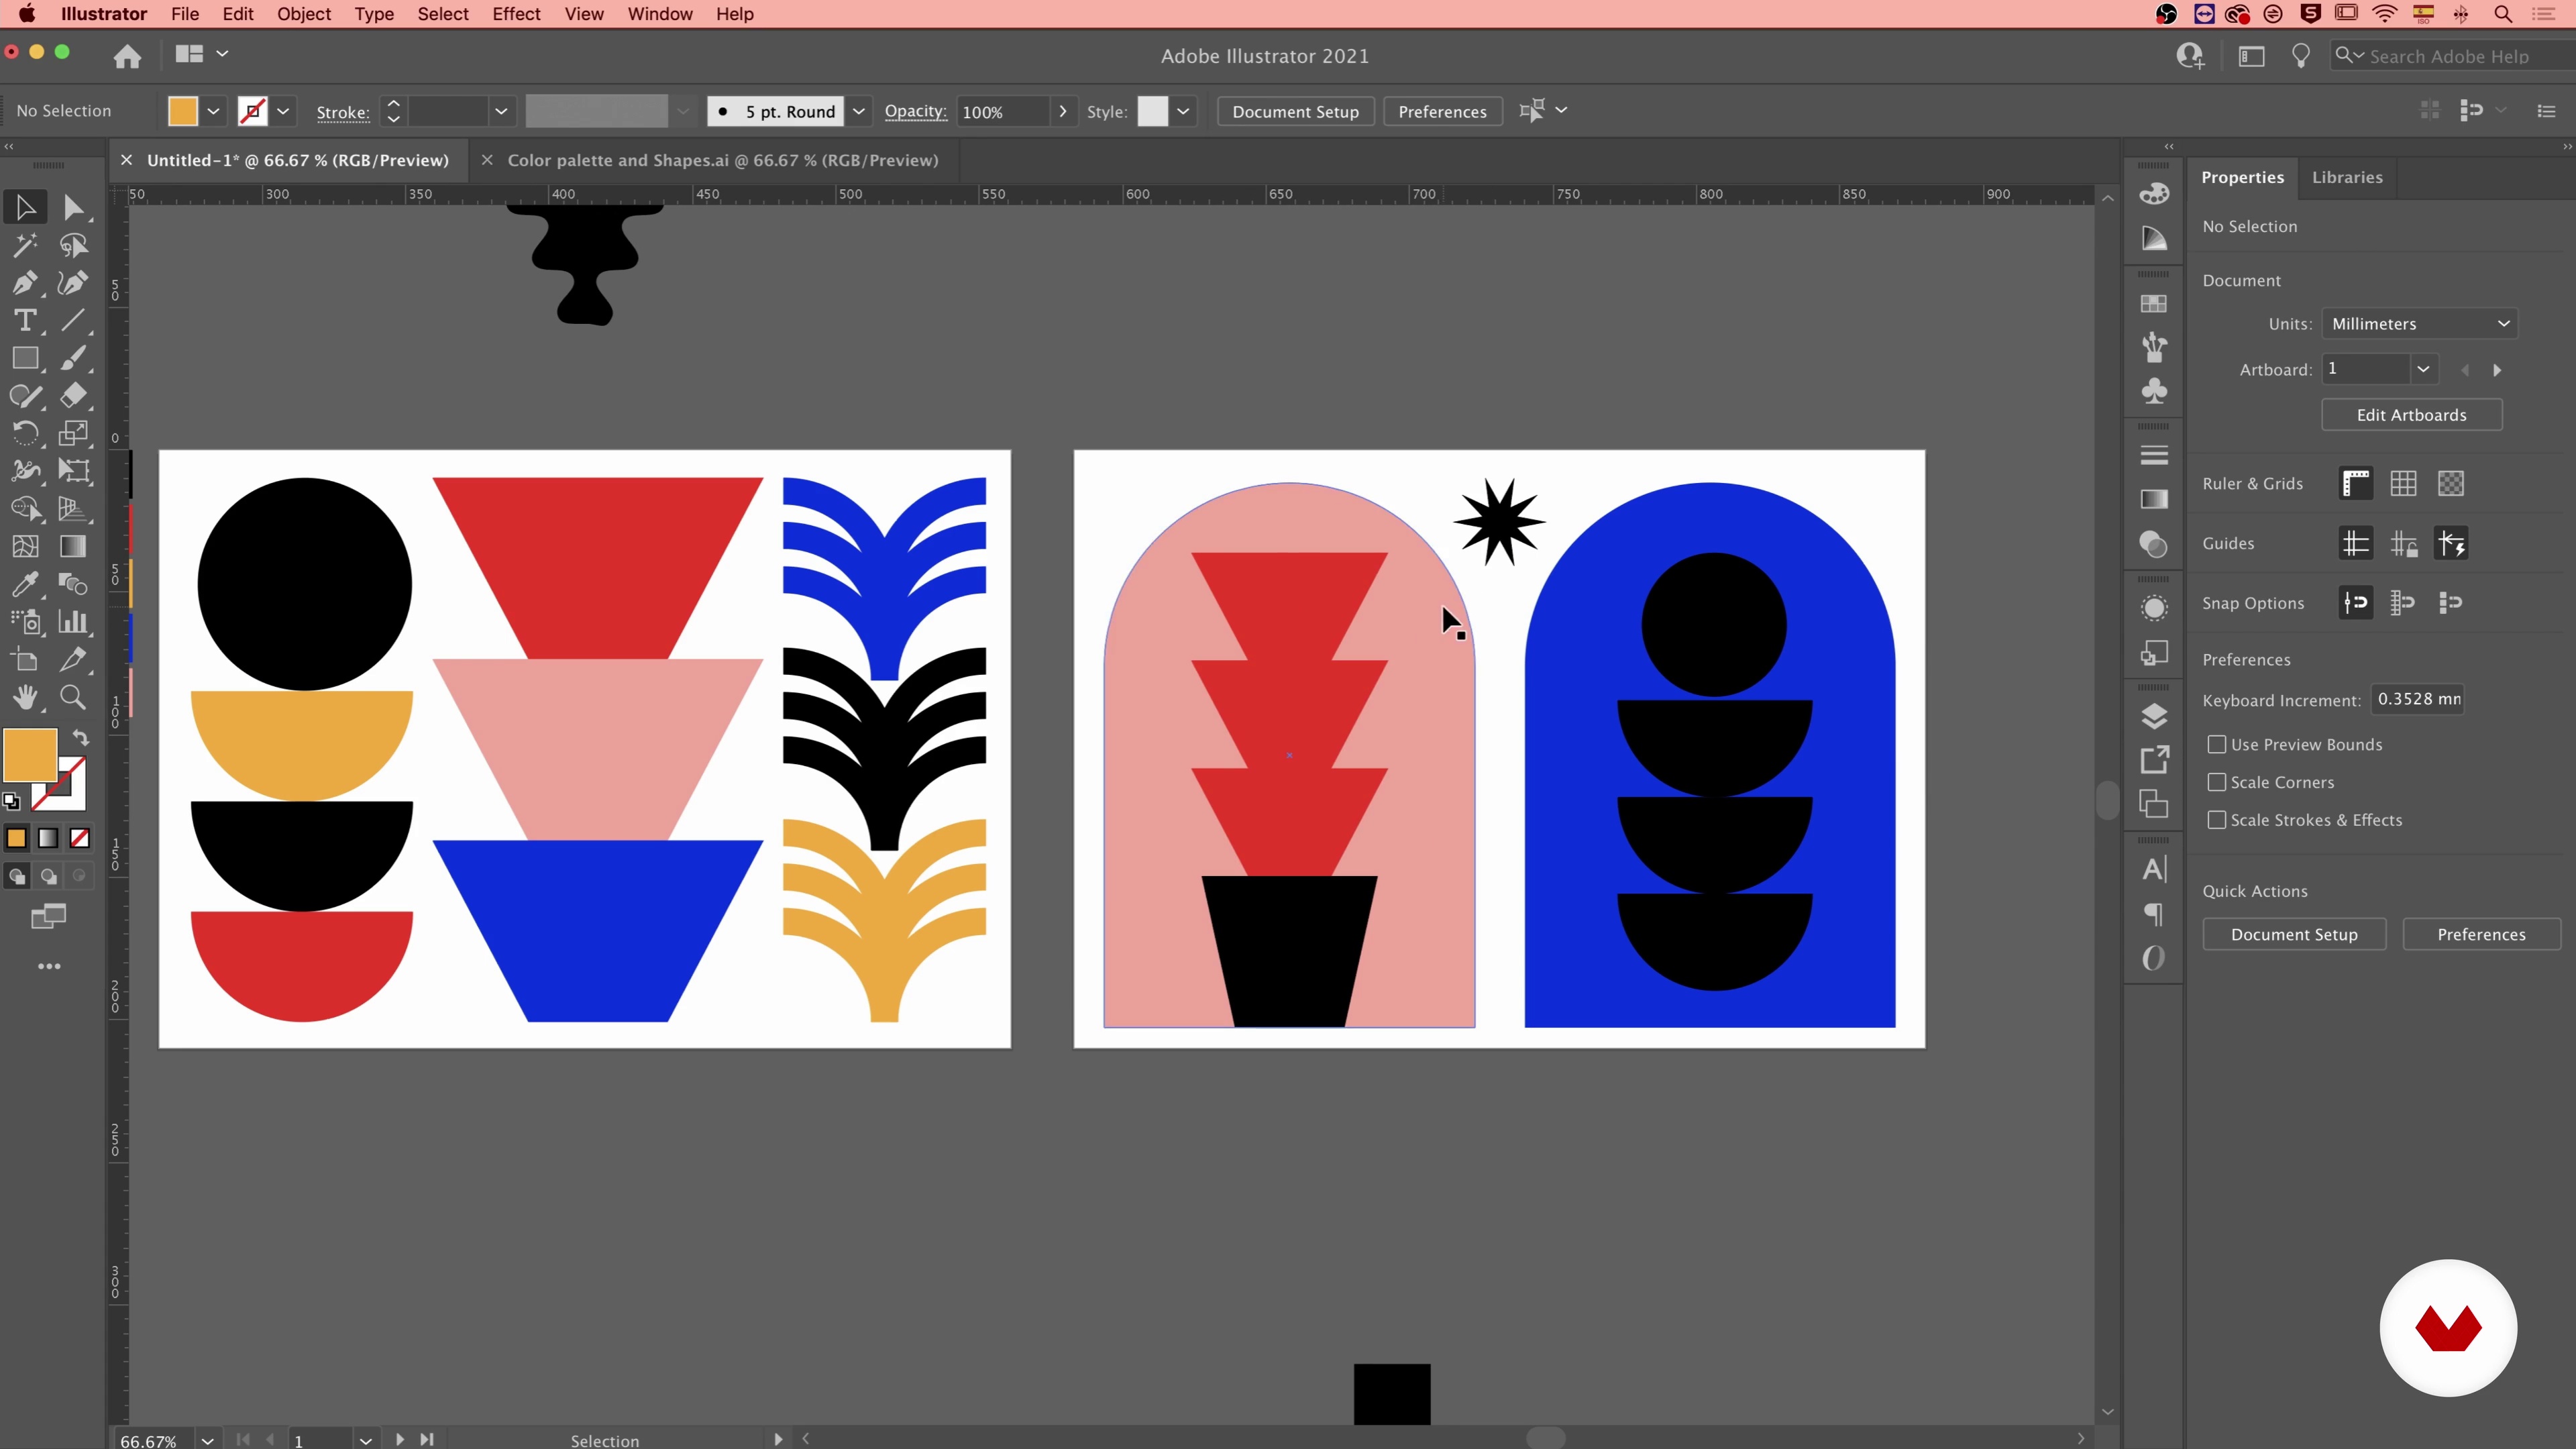Select the Zoom tool
Image resolution: width=2576 pixels, height=1449 pixels.
73,697
